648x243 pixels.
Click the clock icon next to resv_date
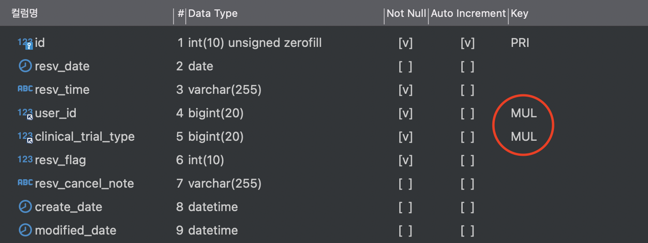pyautogui.click(x=25, y=66)
